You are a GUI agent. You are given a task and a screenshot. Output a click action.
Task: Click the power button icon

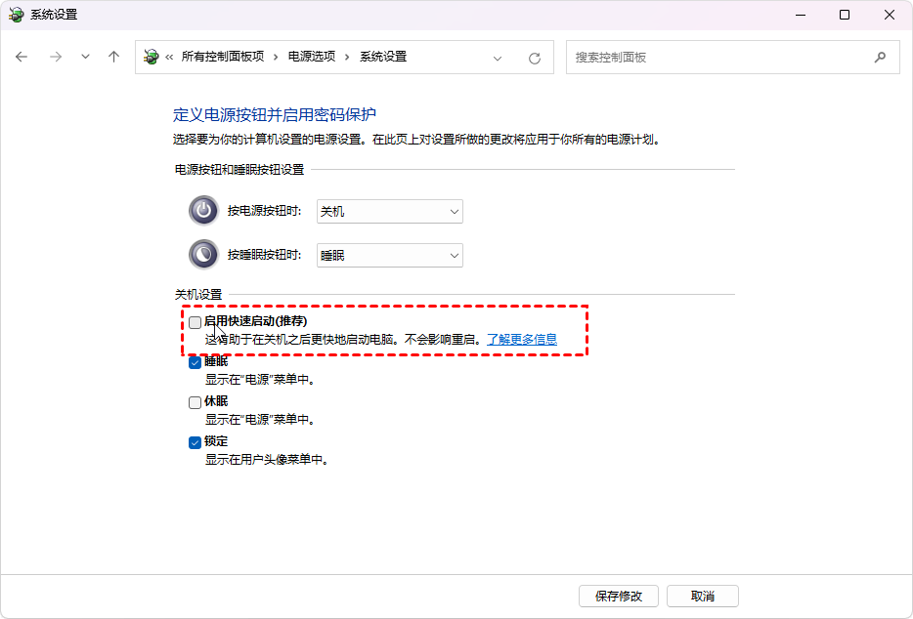coord(203,211)
